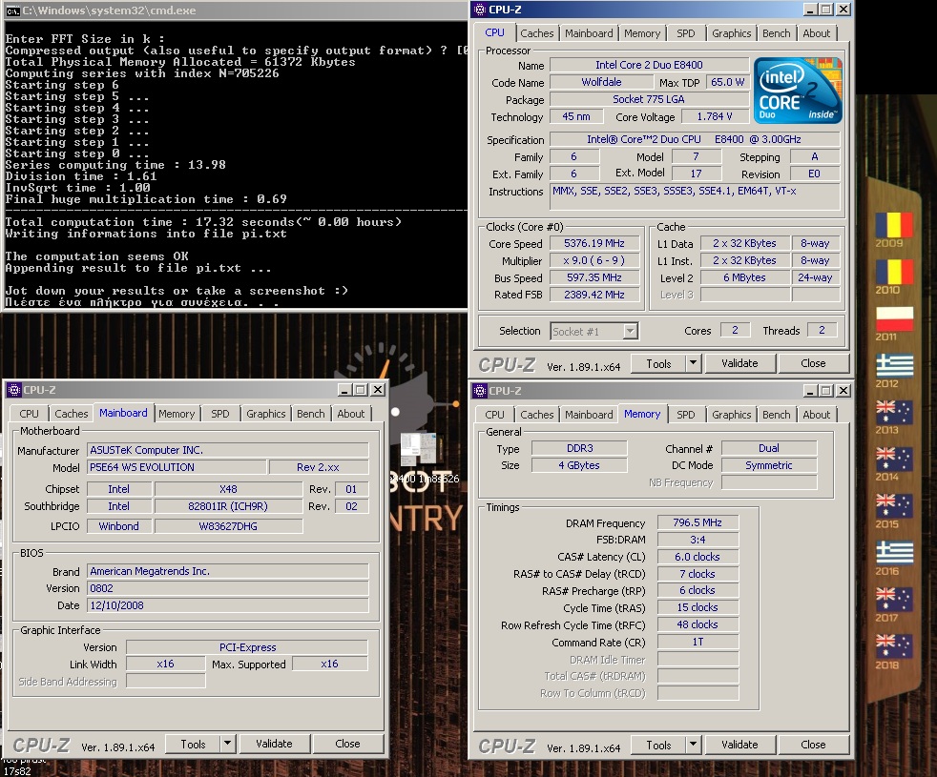
Task: Click the cmd.exe icon in the console title bar
Action: point(13,10)
